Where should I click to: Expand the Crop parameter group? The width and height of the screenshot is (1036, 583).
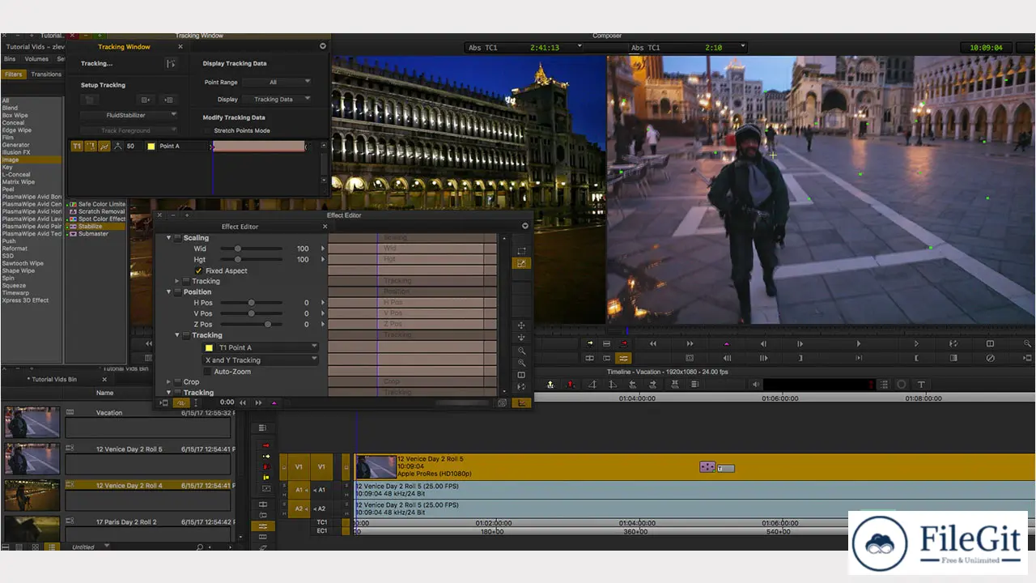tap(169, 382)
